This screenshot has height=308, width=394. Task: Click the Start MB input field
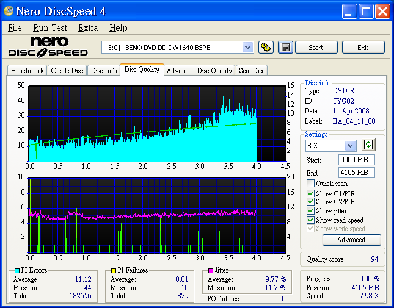357,160
